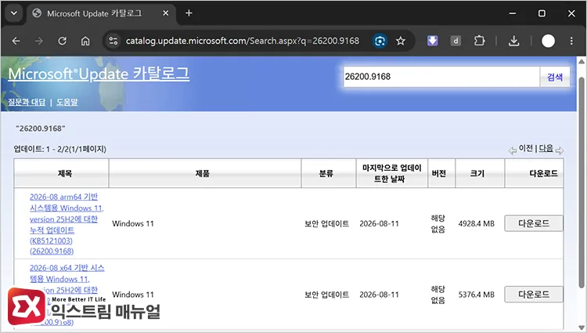
Task: Click the vertical page scrollbar
Action: coord(582,183)
